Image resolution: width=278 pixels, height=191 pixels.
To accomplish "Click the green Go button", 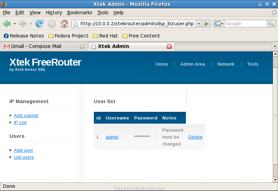I will click(206, 24).
